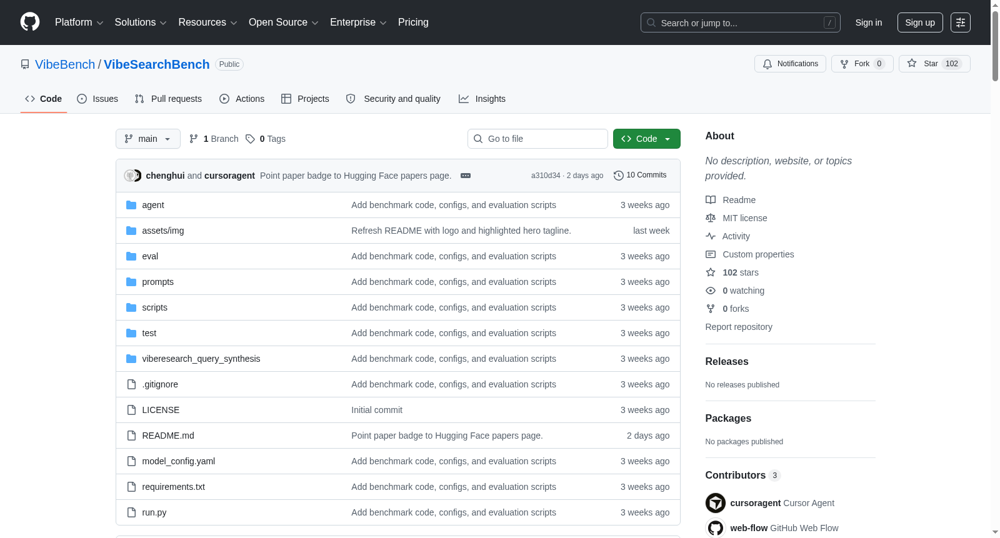The width and height of the screenshot is (1000, 538).
Task: Click the Sign in link
Action: click(x=869, y=22)
